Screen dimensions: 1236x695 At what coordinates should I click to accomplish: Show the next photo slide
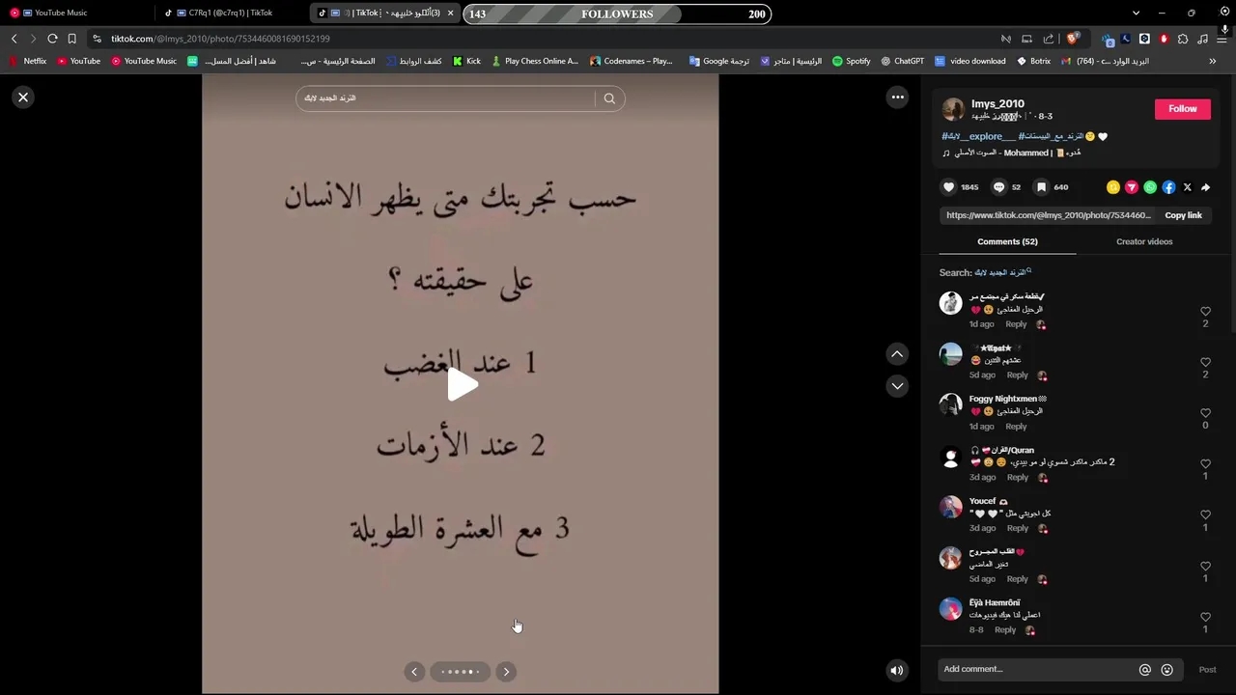[506, 672]
